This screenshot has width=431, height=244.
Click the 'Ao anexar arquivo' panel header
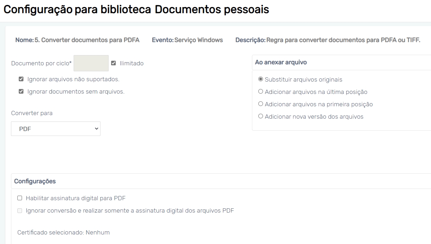click(281, 63)
